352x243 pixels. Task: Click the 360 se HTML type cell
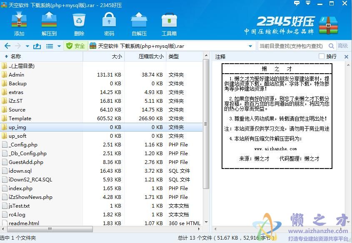click(184, 223)
